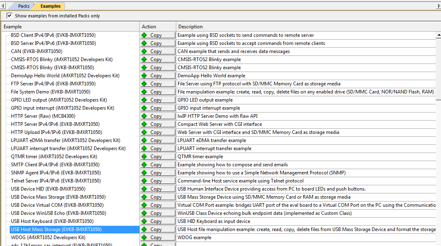The height and width of the screenshot is (246, 441).
Task: Select USB Device HID example
Action: tap(48, 189)
